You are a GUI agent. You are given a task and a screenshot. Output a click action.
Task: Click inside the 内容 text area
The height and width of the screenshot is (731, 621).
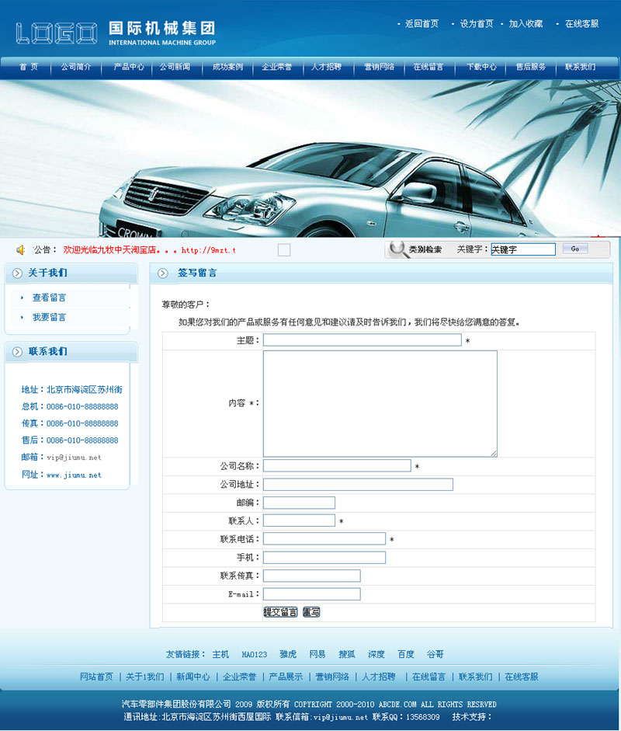point(380,404)
